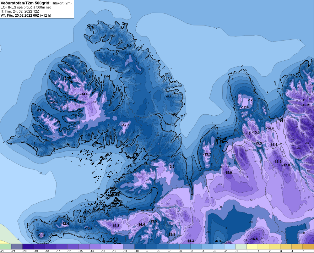
Task: Select the dark blue legend swatch above -10
Action: tap(140, 246)
